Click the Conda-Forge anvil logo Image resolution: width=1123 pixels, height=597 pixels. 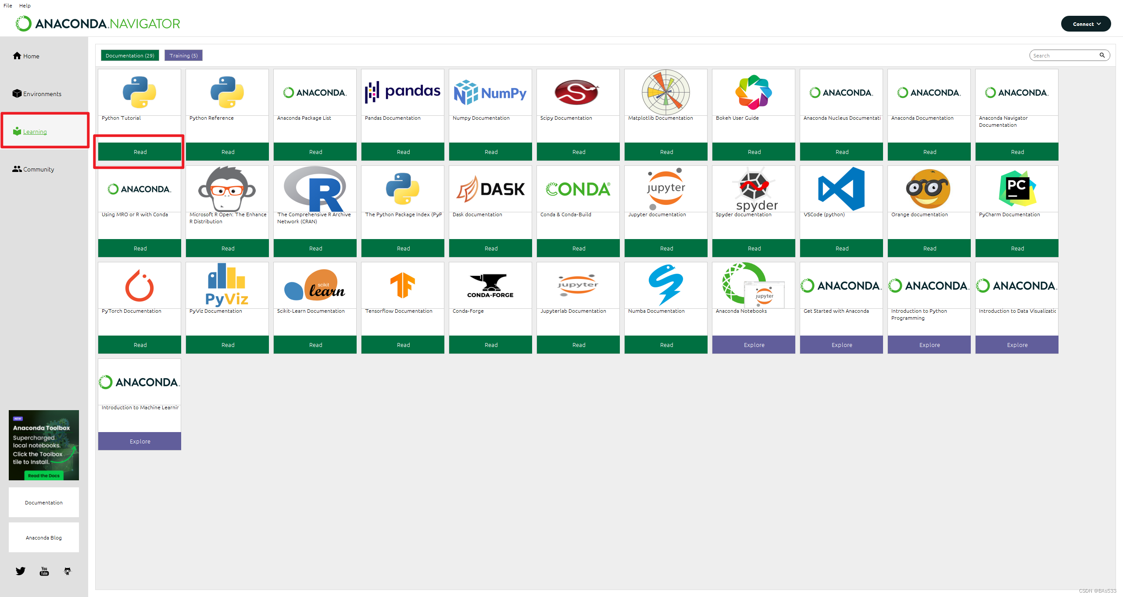pos(490,286)
